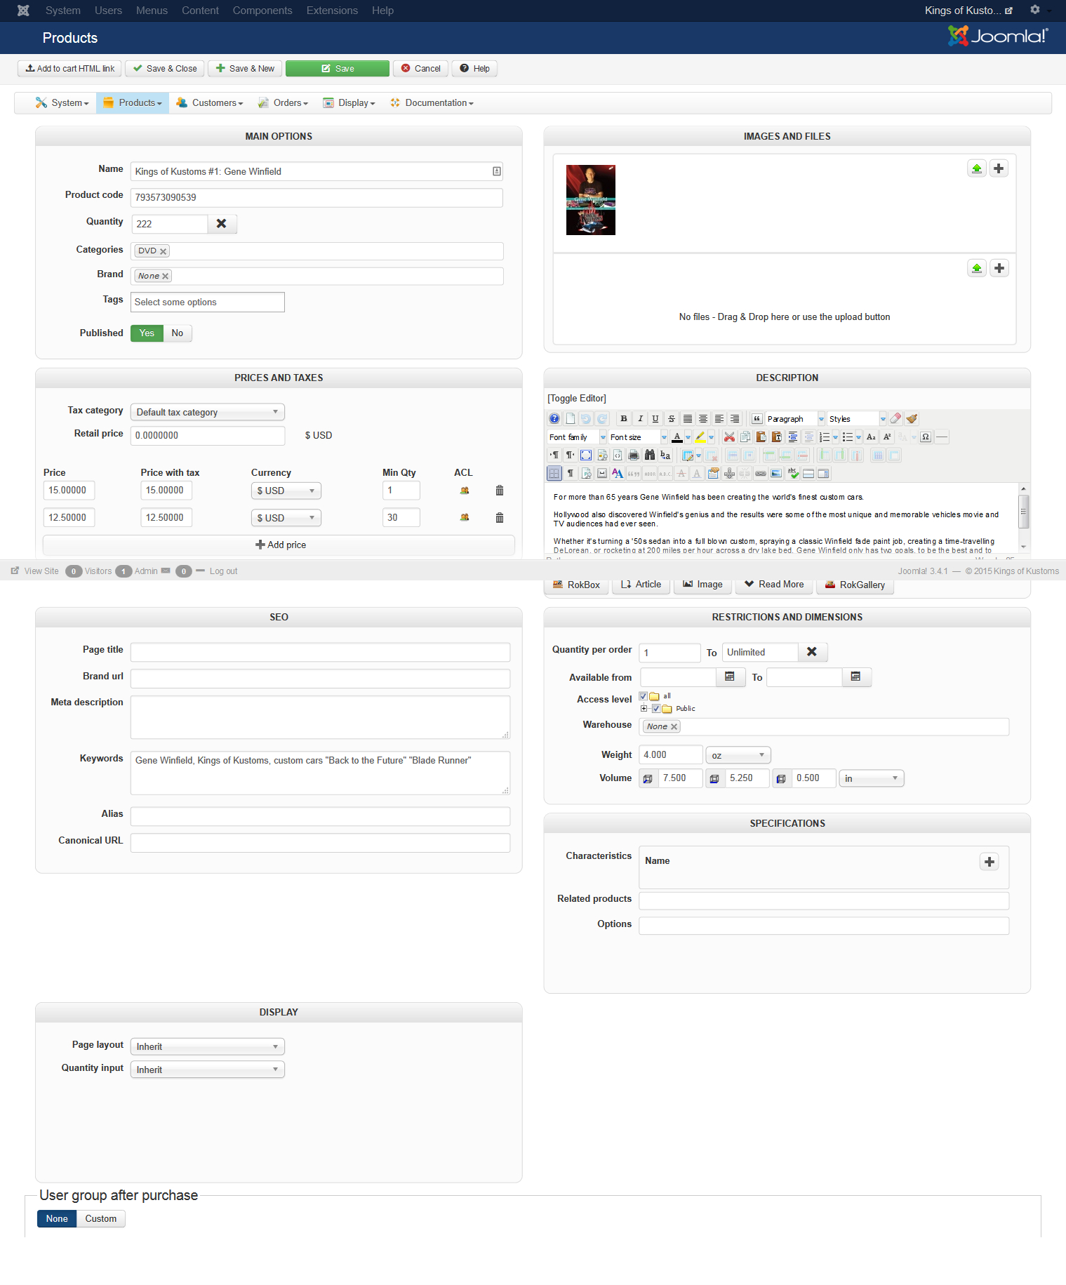Open the Paragraph format dropdown
1066x1285 pixels.
795,418
